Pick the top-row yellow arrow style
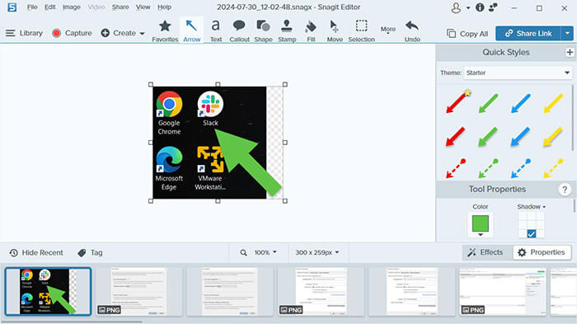Viewport: 577px width, 324px height. pos(553,103)
